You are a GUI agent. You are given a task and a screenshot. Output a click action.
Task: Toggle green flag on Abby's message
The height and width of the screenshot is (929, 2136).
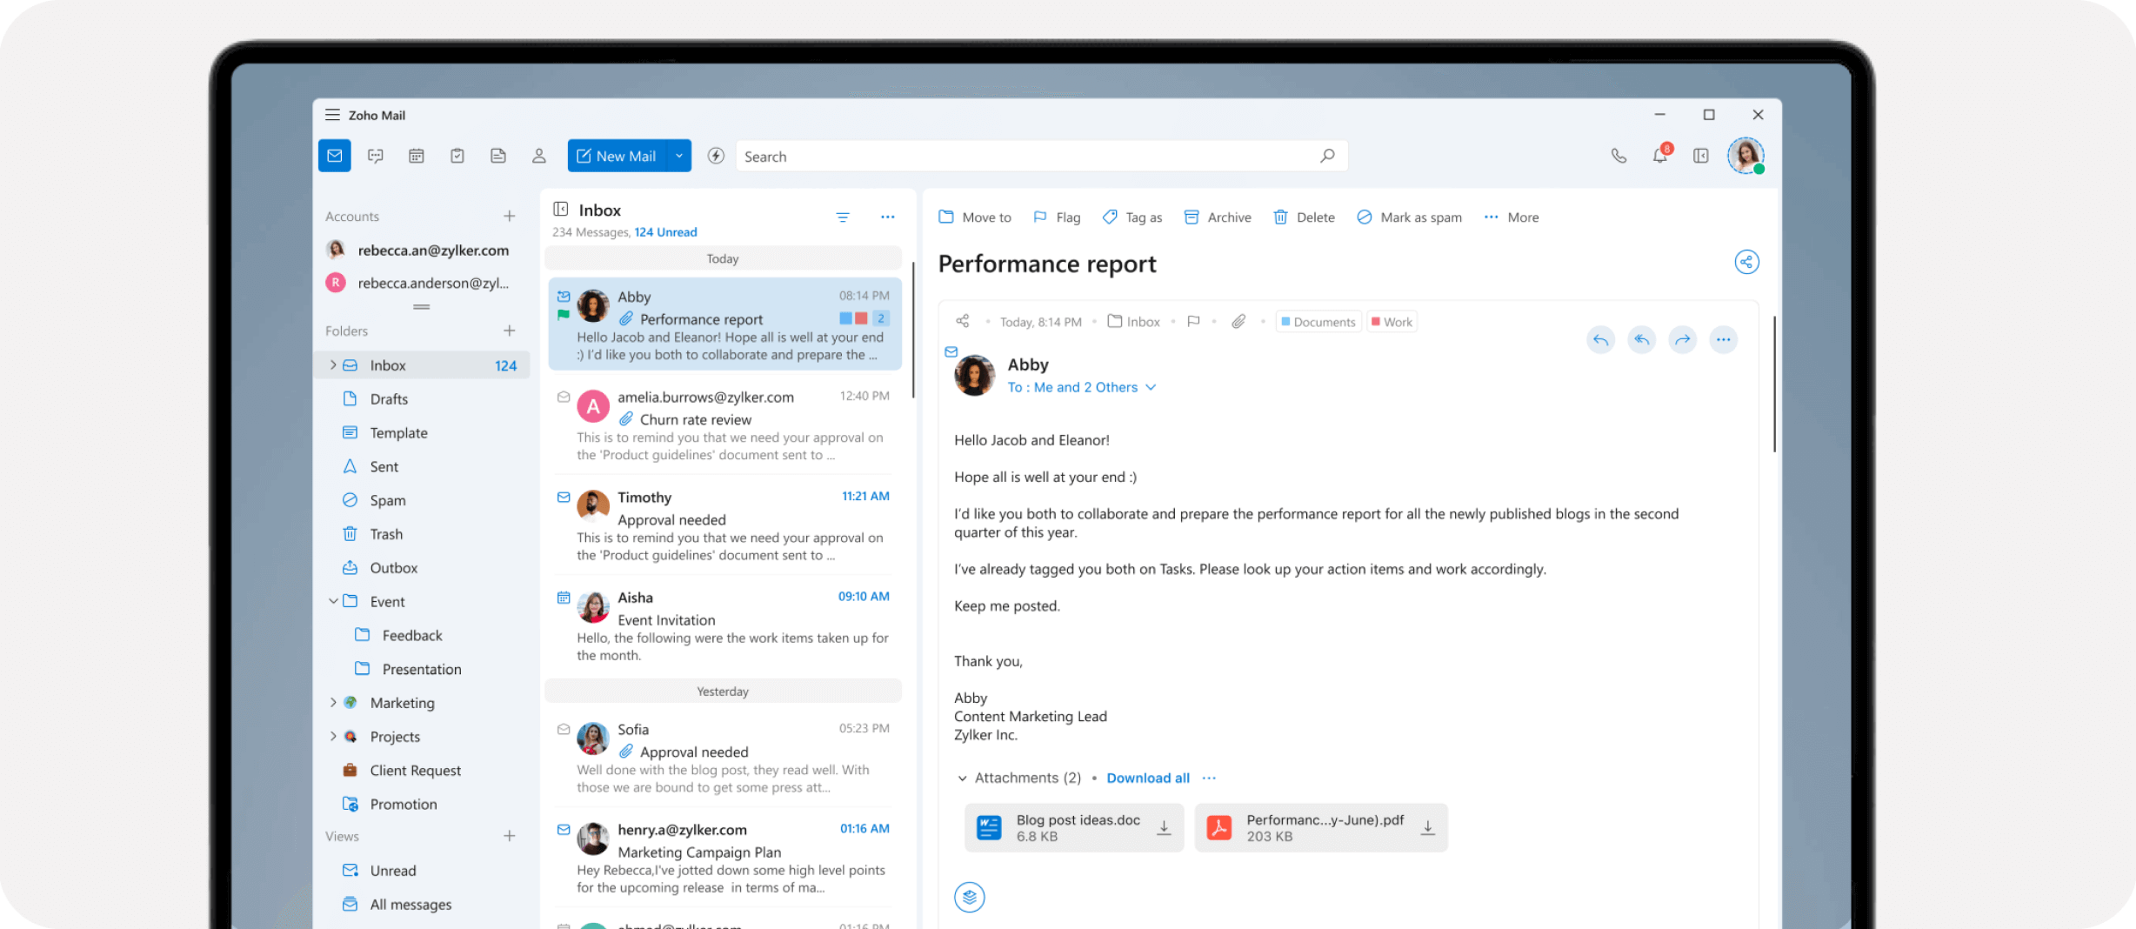point(564,315)
